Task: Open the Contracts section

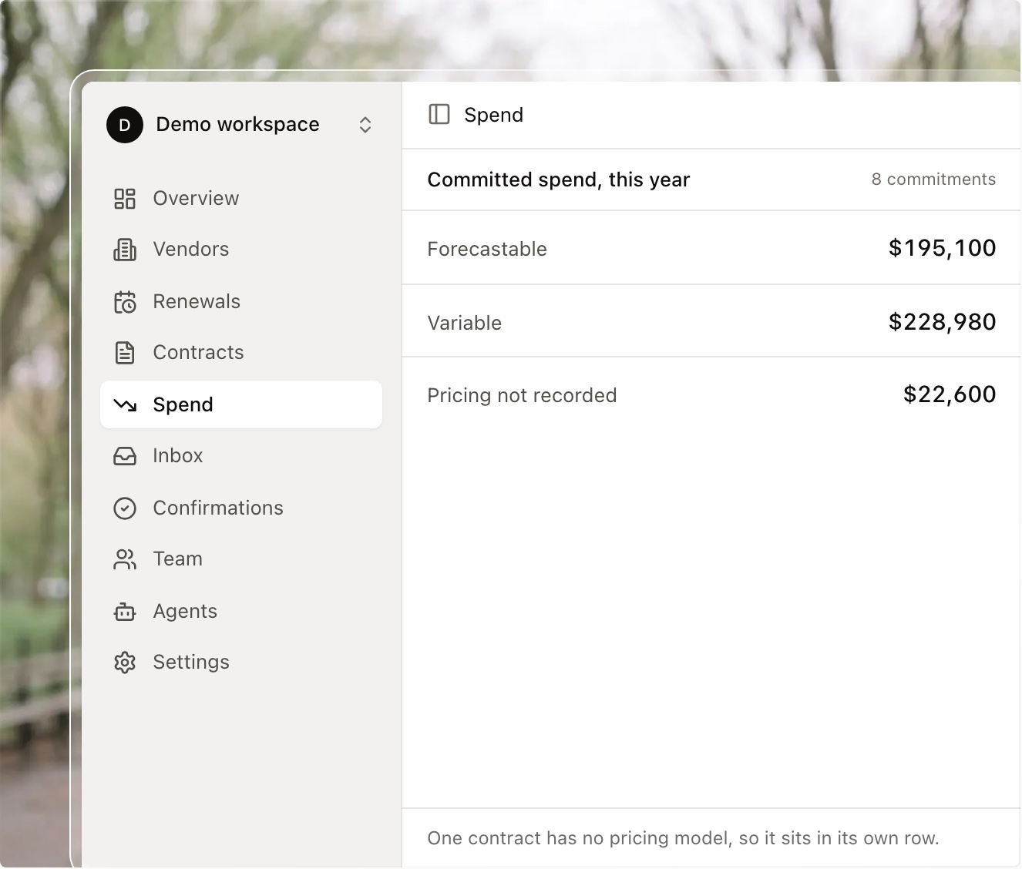Action: click(x=198, y=353)
